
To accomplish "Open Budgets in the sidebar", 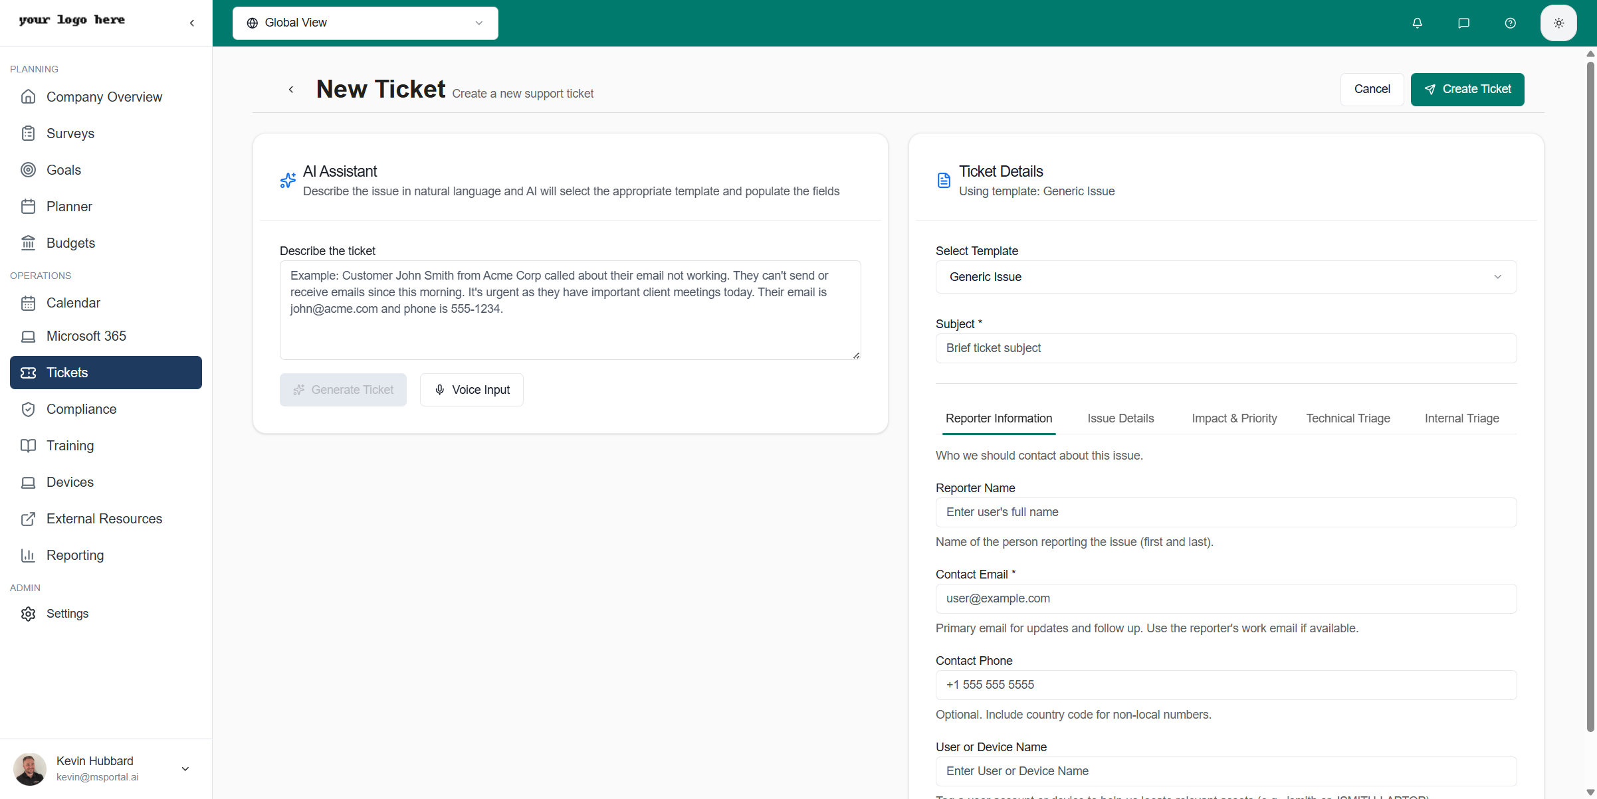I will point(70,243).
